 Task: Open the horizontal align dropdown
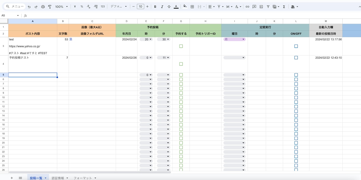point(211,7)
